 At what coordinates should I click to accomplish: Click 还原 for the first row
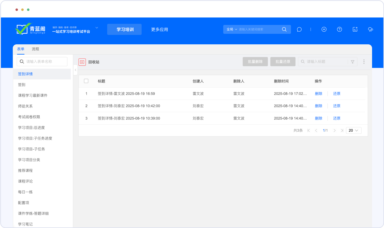point(337,94)
